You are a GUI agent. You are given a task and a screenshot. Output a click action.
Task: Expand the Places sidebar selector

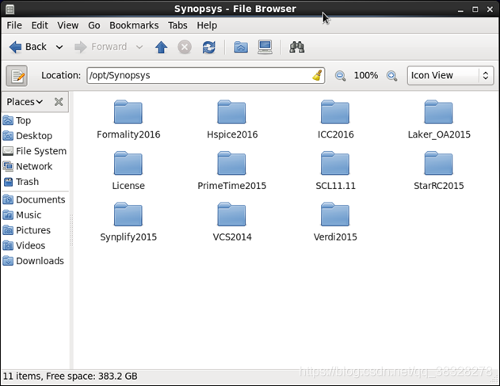click(x=25, y=102)
